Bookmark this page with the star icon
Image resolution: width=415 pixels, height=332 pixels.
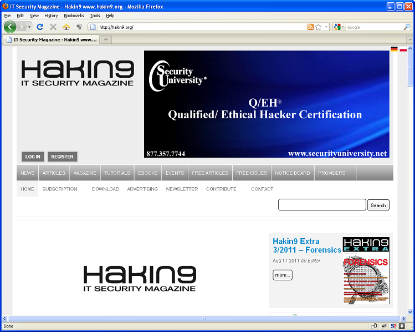tap(319, 27)
